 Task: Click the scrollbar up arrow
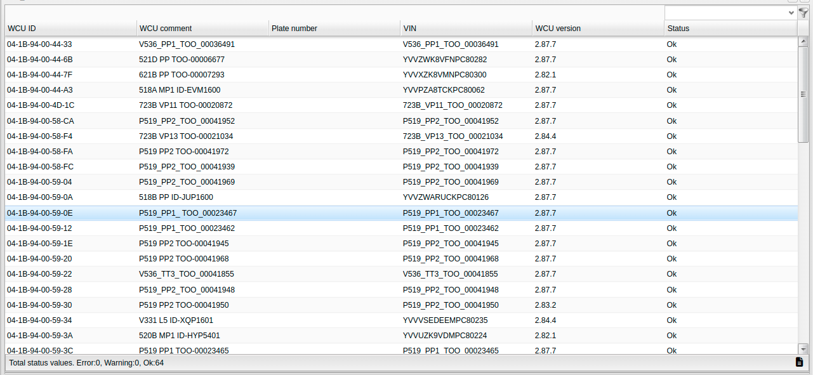(x=803, y=41)
